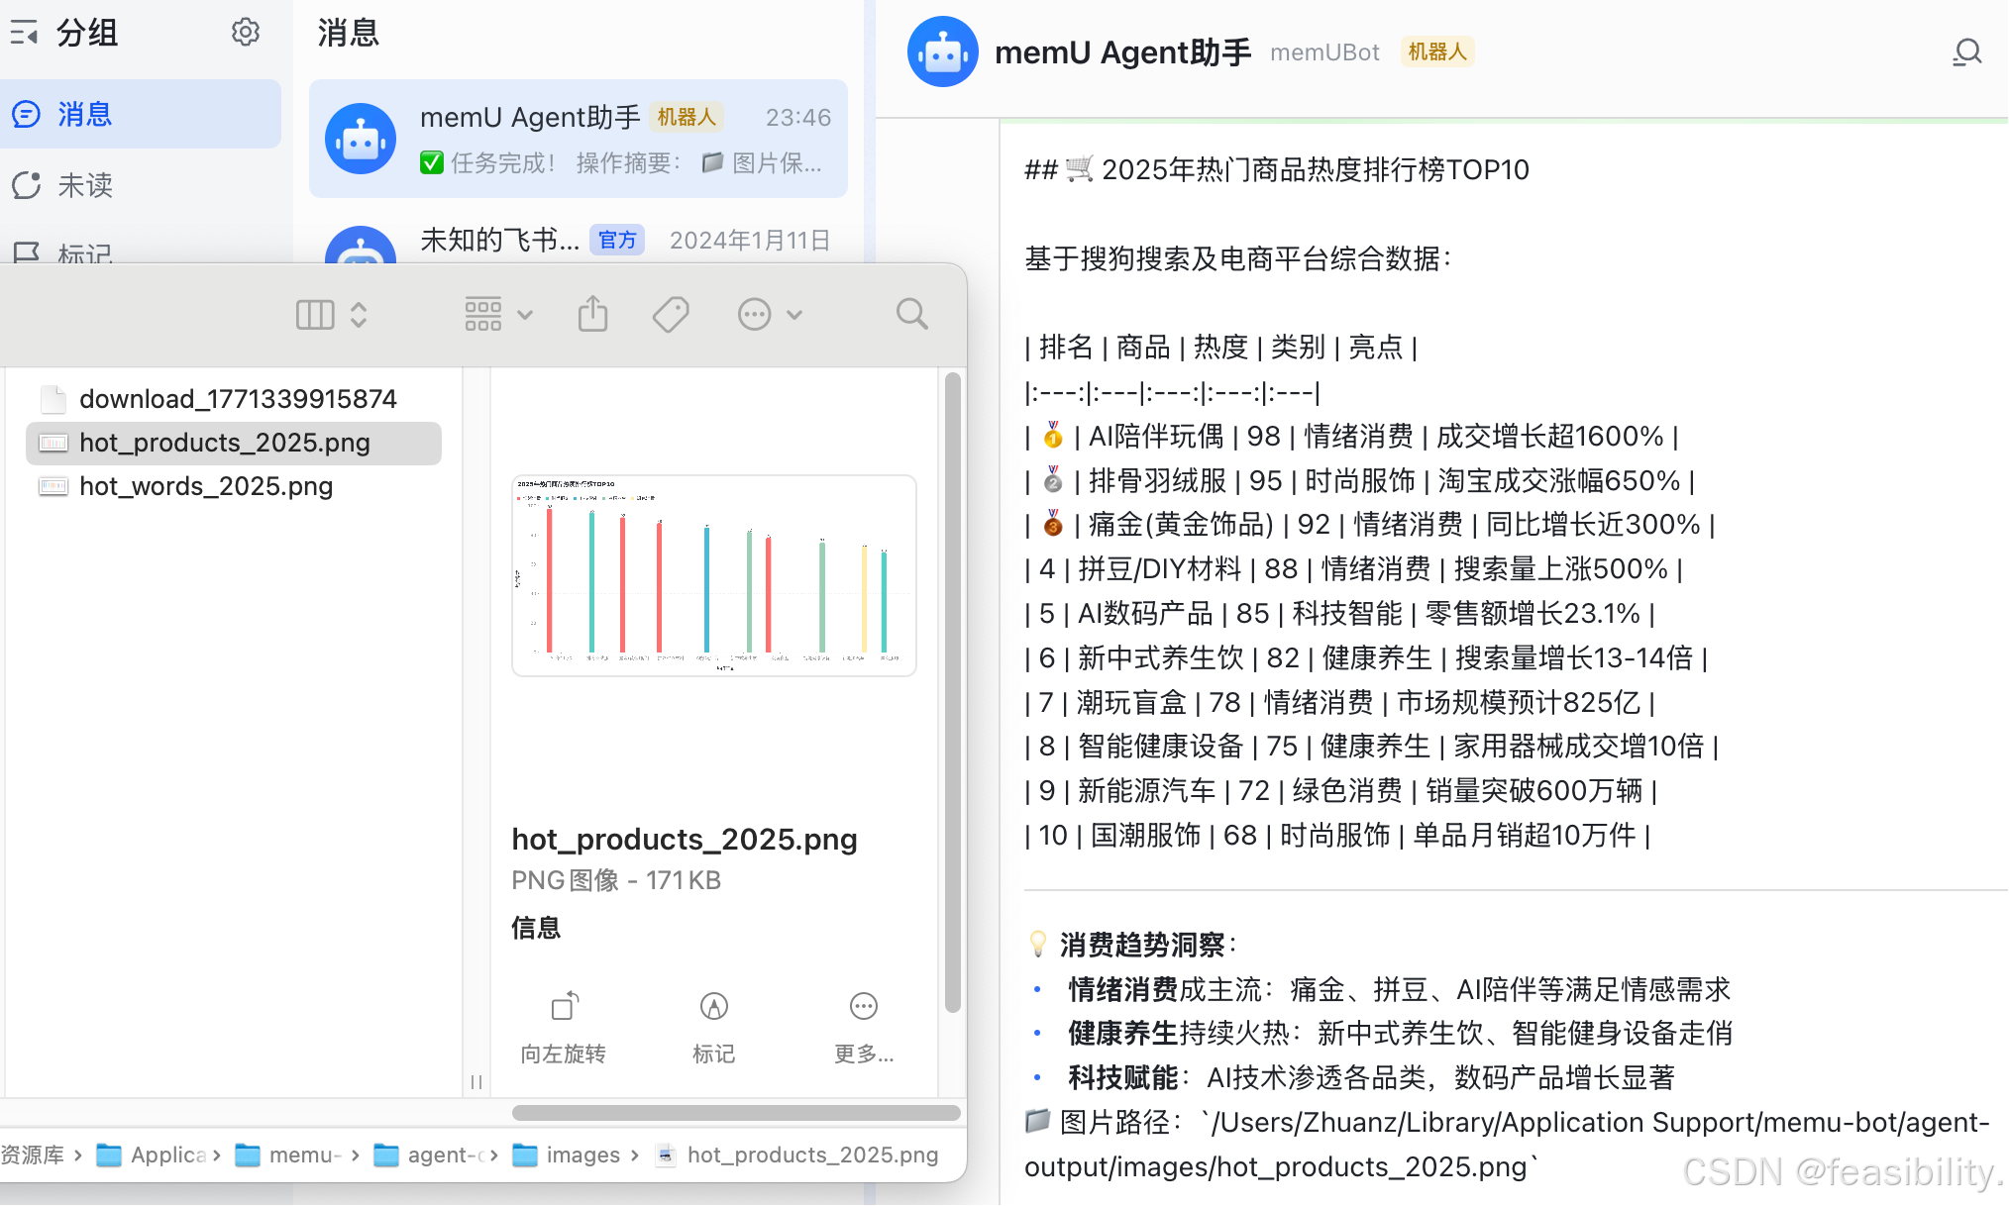Click 向左旋转 rotate left icon
Viewport: 2009px width, 1206px height.
[x=565, y=1007]
